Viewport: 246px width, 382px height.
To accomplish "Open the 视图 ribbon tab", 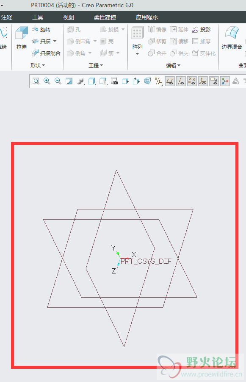I will [68, 17].
